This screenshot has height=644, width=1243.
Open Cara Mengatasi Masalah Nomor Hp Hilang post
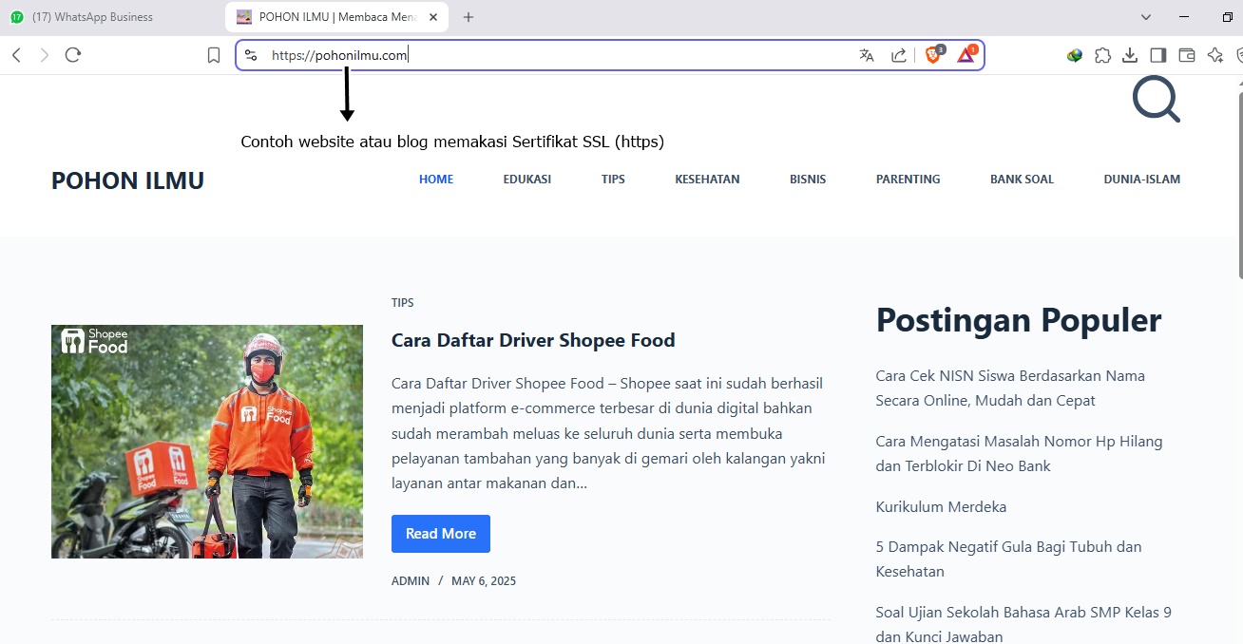[x=1019, y=453]
